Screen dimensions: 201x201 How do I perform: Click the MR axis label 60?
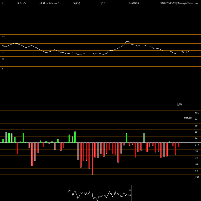[x=196, y=126]
